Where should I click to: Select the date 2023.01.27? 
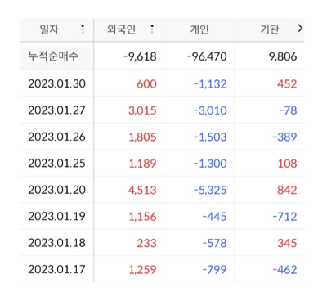tap(57, 110)
